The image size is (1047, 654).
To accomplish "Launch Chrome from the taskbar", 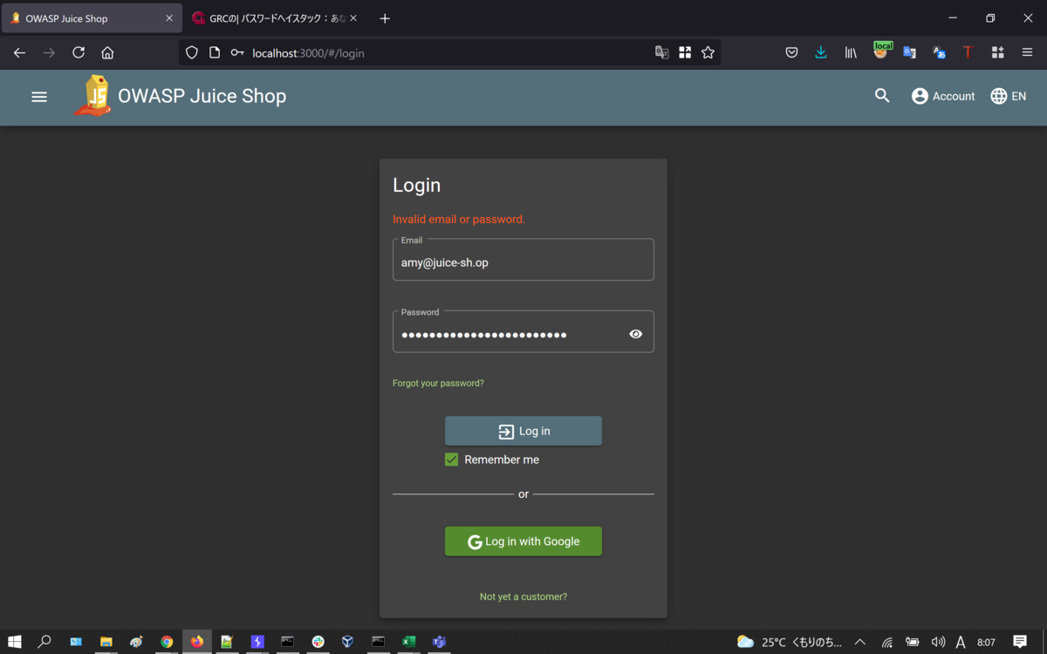I will [x=167, y=642].
